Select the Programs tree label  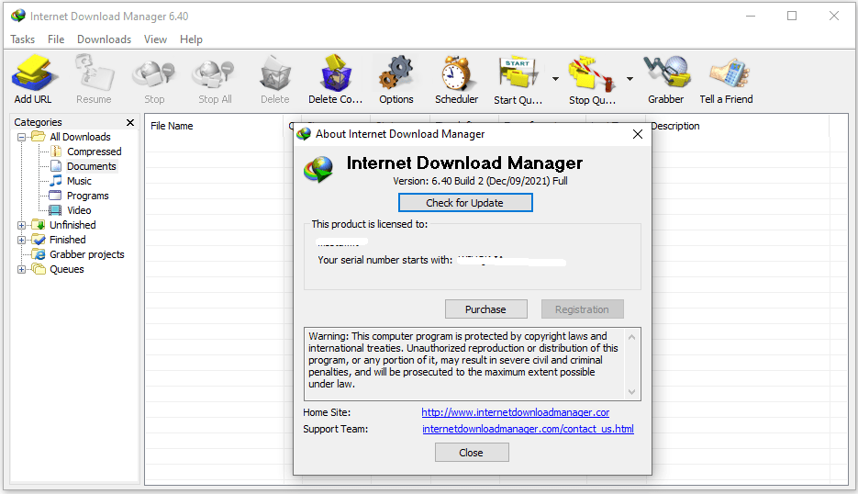tap(87, 196)
